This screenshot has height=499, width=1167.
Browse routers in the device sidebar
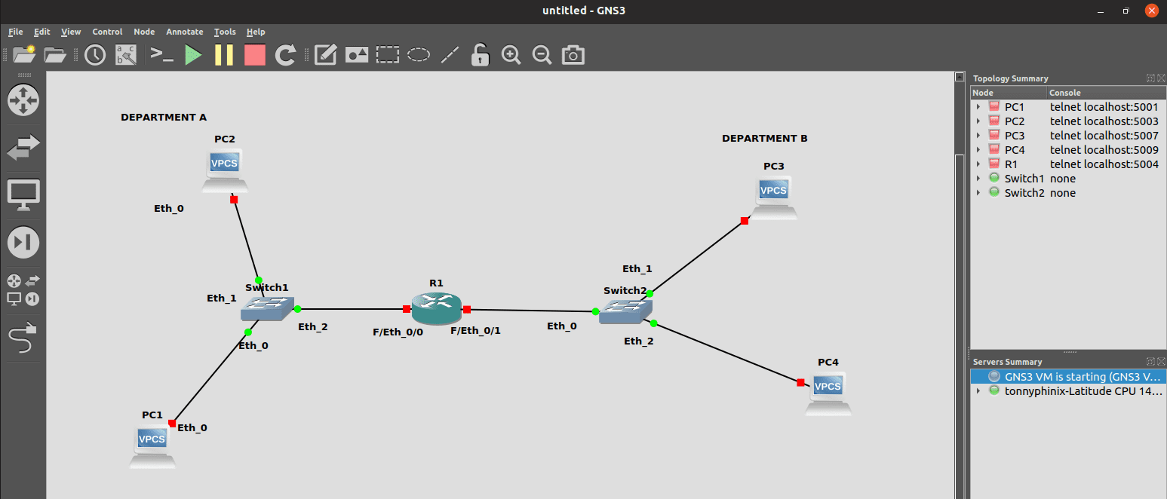(23, 99)
